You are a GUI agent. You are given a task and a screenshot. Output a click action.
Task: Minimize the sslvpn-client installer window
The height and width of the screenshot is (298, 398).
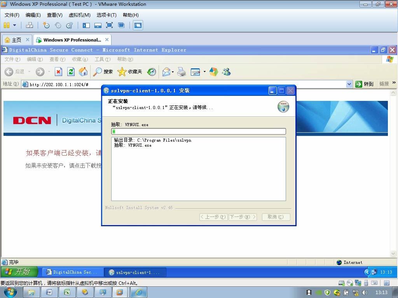pyautogui.click(x=272, y=91)
